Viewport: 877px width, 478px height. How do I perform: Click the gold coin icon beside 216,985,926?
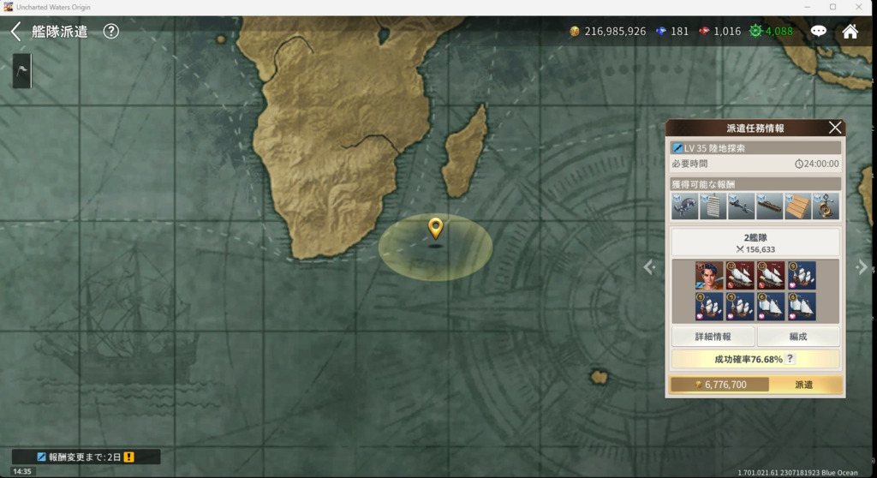tap(575, 32)
